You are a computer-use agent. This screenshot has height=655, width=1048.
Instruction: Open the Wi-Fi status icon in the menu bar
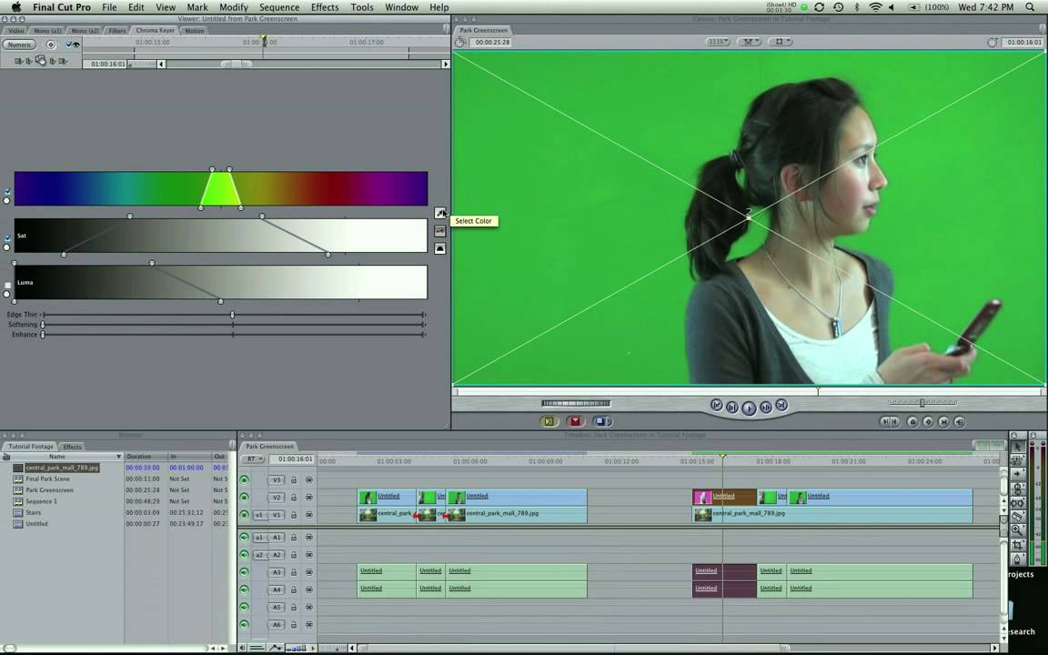(x=875, y=7)
